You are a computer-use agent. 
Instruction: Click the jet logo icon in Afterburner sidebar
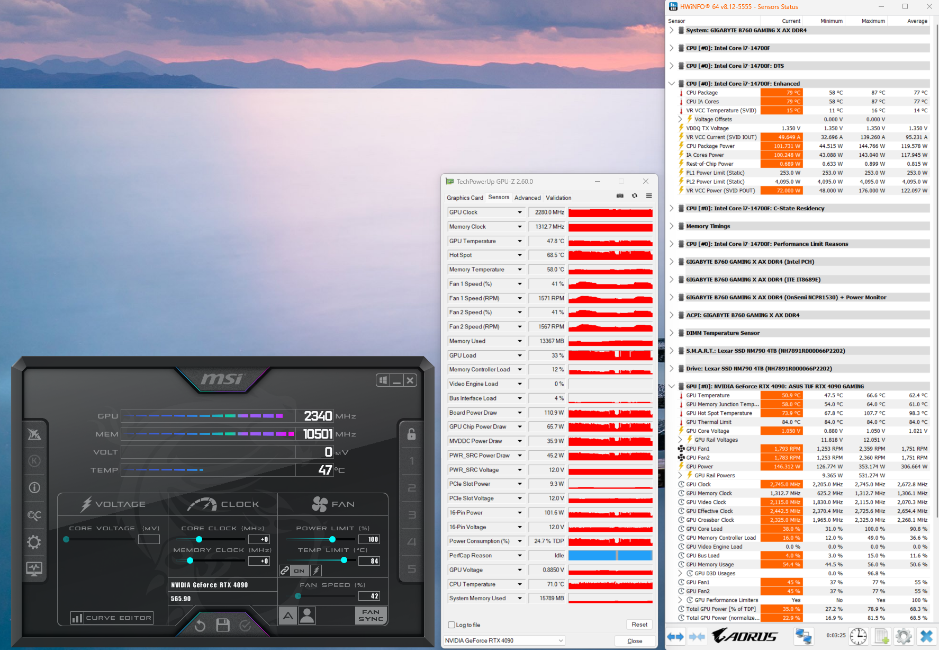click(x=34, y=434)
